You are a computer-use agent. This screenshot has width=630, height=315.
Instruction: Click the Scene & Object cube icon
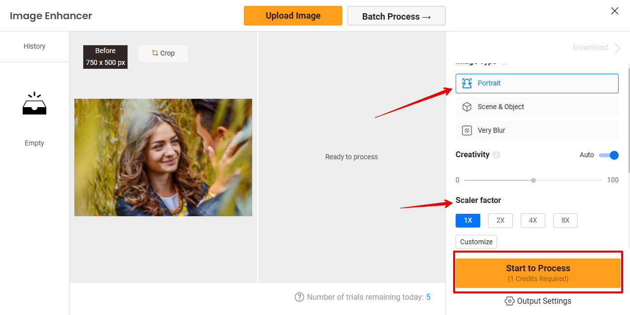point(466,107)
